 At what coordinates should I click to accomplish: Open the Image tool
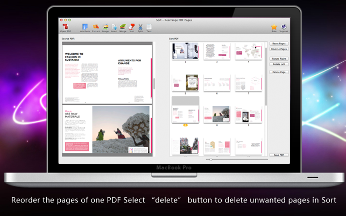click(105, 28)
